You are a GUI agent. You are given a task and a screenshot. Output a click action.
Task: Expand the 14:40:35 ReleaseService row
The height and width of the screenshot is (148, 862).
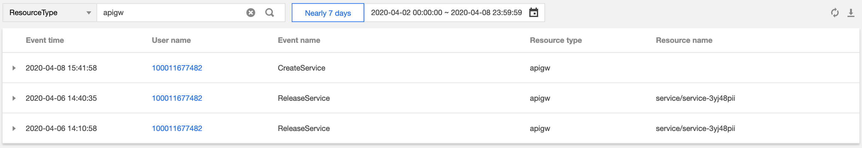(x=14, y=98)
